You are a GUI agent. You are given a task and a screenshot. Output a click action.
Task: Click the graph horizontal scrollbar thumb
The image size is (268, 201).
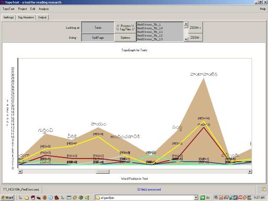tap(103, 172)
